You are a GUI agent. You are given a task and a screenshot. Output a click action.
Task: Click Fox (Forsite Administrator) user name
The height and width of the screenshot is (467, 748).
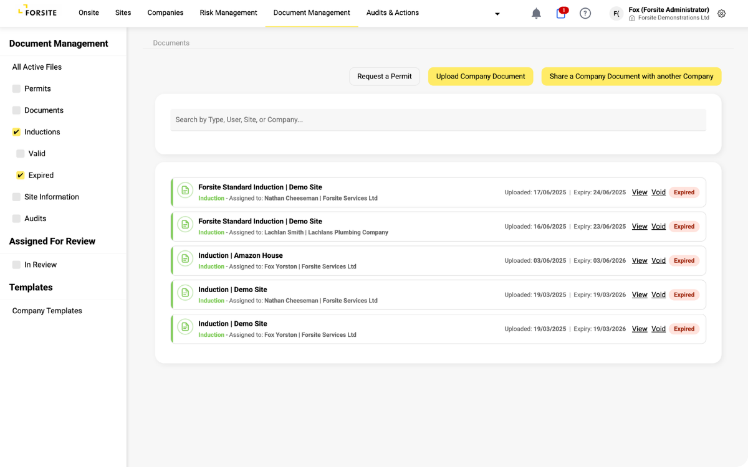(669, 10)
